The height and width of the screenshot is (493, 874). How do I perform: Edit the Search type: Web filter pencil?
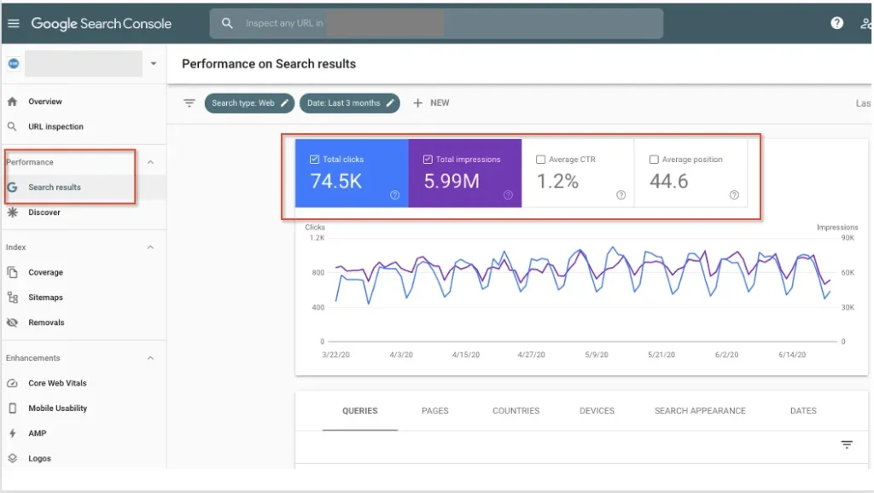tap(285, 103)
